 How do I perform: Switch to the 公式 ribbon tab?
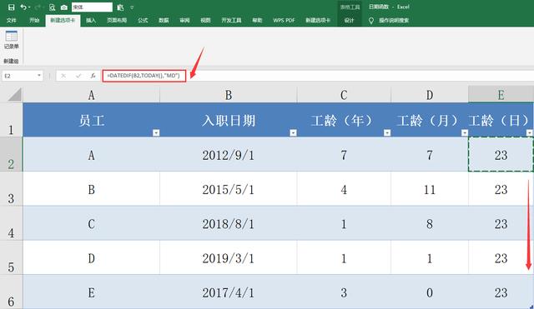(143, 20)
